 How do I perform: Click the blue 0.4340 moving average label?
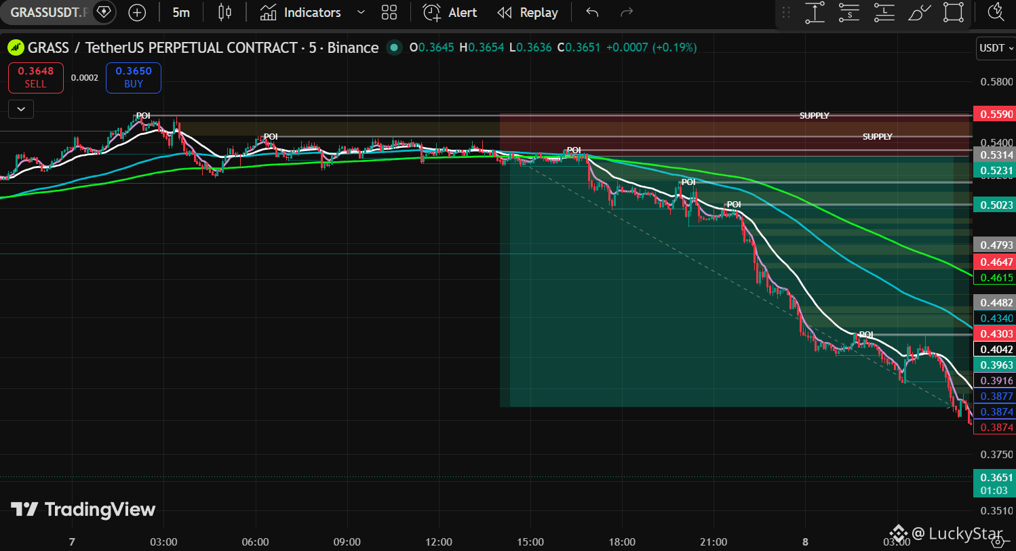(x=994, y=318)
